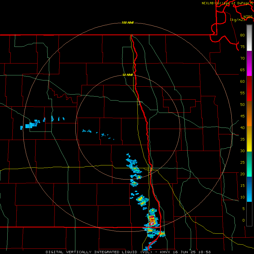Click the 65 value on the color scale

pos(242,70)
